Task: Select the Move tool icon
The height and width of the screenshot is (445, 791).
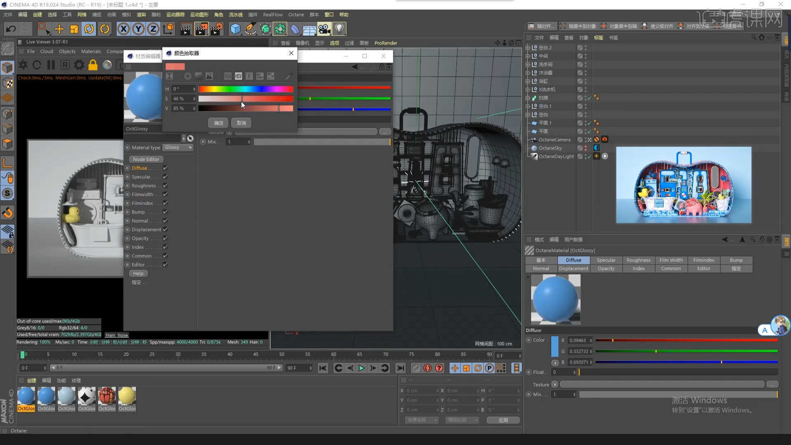Action: 59,29
